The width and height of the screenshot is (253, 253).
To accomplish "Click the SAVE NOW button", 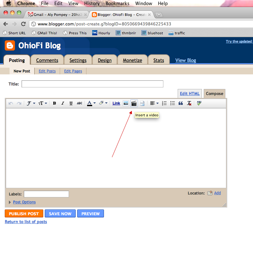I will click(60, 214).
